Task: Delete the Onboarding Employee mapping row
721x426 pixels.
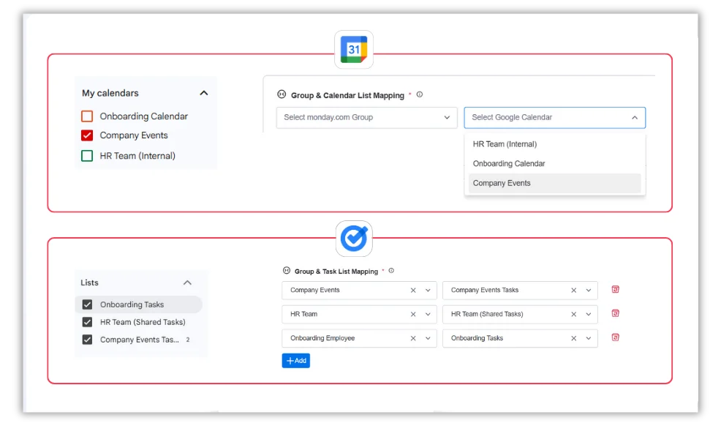Action: pyautogui.click(x=615, y=337)
